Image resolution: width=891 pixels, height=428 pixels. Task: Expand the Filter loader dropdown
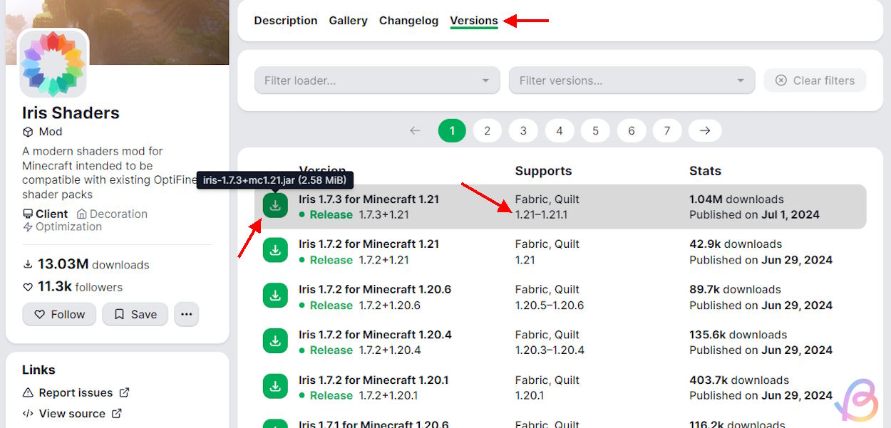(377, 80)
